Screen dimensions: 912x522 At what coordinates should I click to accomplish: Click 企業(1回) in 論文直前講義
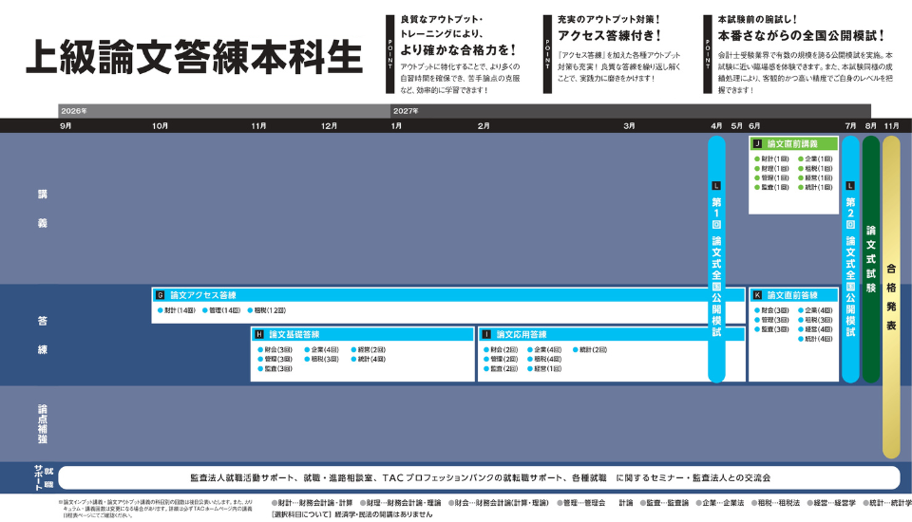pos(815,158)
